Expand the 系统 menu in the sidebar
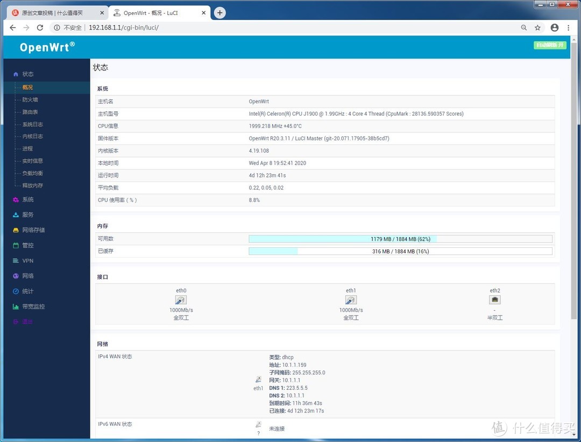 click(x=27, y=199)
